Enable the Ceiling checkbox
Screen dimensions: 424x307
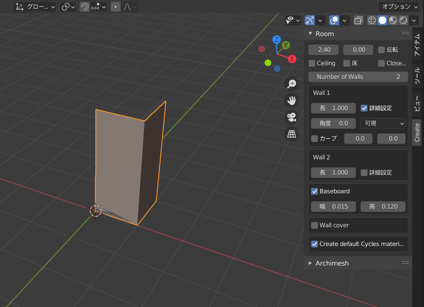312,63
